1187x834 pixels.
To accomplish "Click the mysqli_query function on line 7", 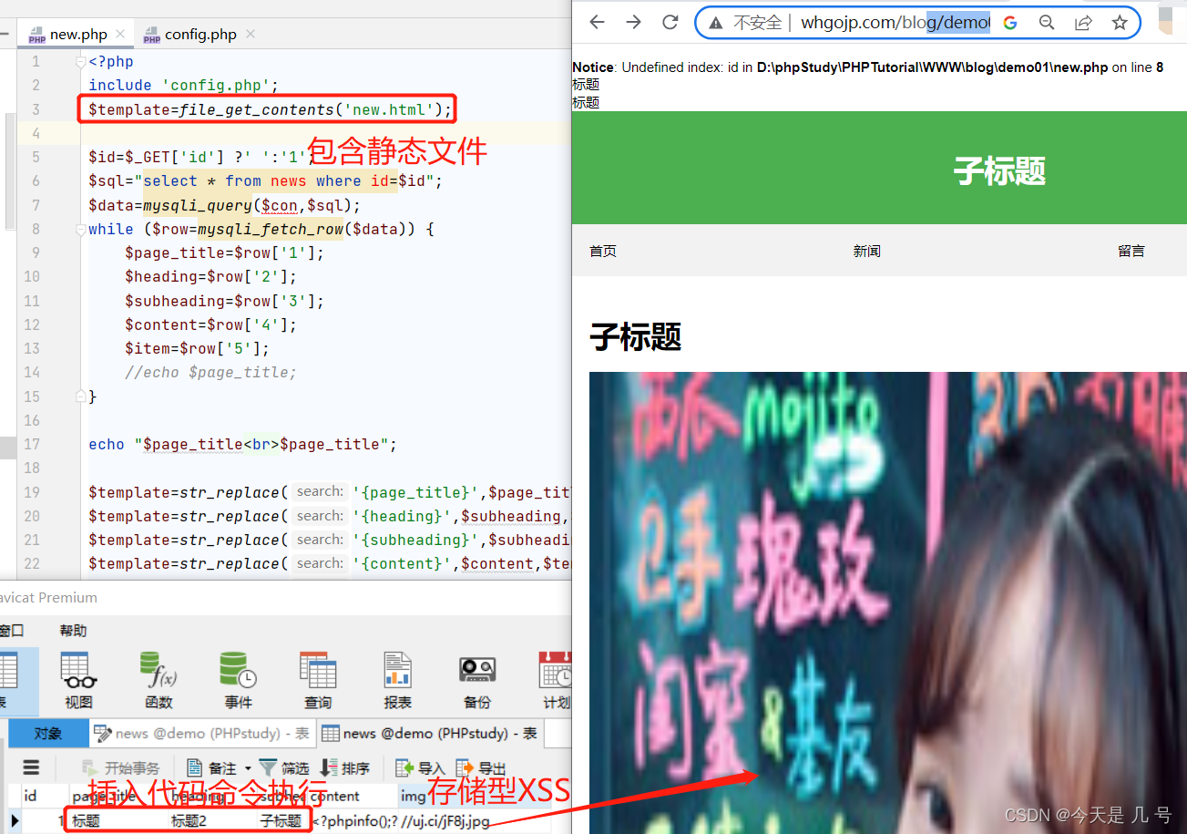I will (197, 205).
